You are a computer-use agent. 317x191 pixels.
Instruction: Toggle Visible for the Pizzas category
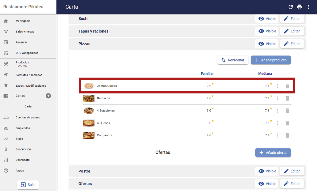(267, 44)
